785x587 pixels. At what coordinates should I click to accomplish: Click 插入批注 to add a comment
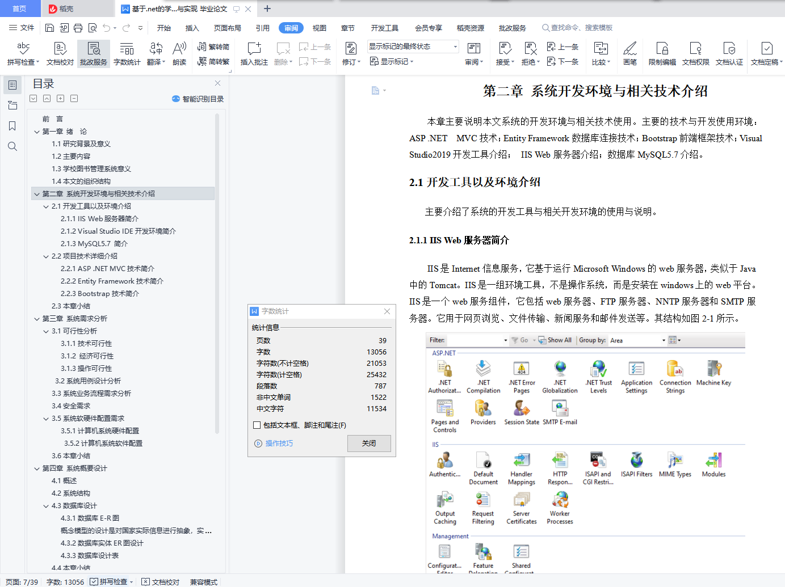[x=254, y=54]
